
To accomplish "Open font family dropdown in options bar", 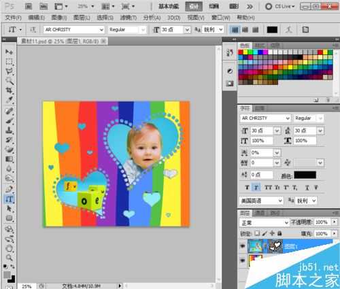I will (101, 30).
